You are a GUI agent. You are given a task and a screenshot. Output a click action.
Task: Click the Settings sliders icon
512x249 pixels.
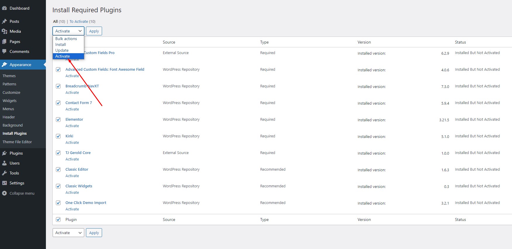pyautogui.click(x=4, y=183)
